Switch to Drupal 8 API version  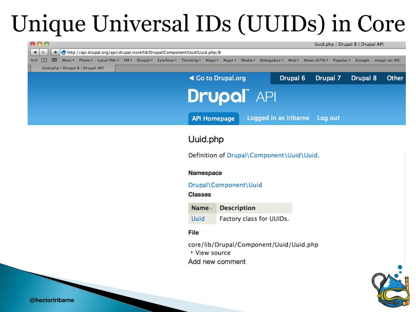[x=364, y=78]
